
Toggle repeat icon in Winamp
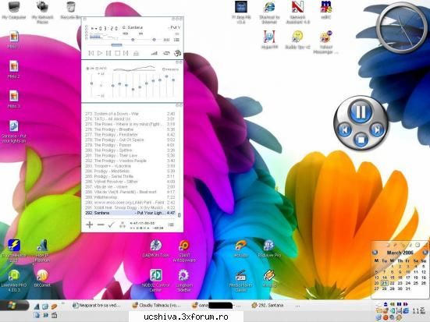click(x=166, y=53)
